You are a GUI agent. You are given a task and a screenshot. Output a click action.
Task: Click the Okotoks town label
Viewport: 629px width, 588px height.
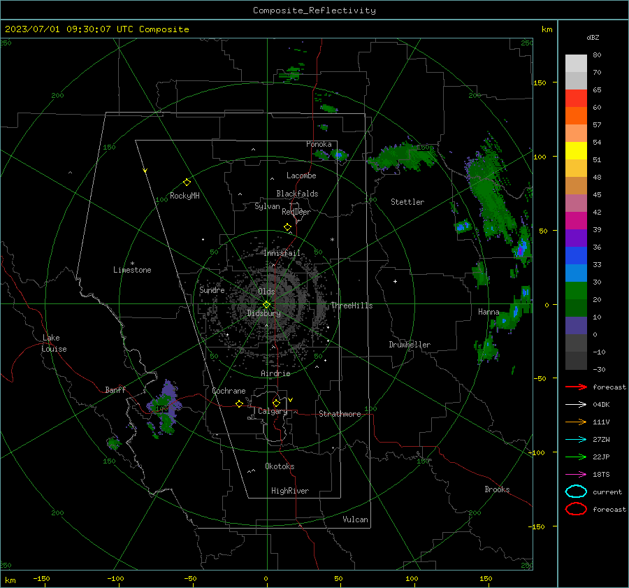coord(280,466)
